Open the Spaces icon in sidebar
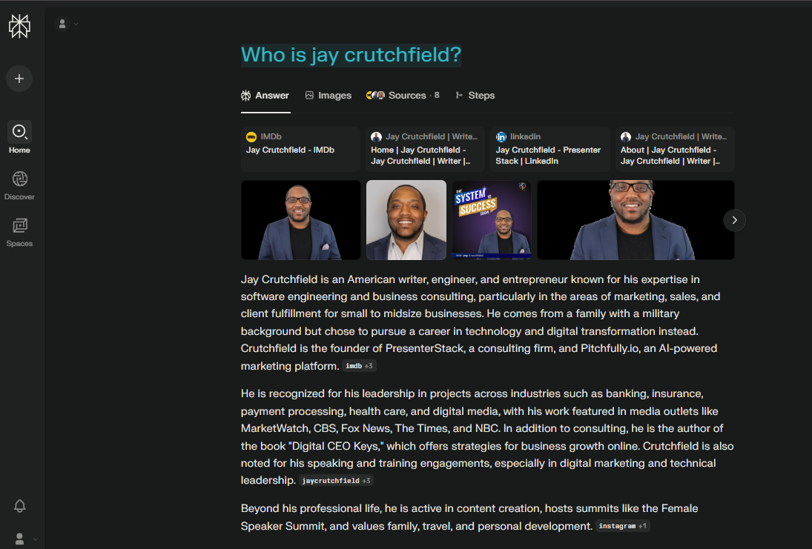 [20, 226]
